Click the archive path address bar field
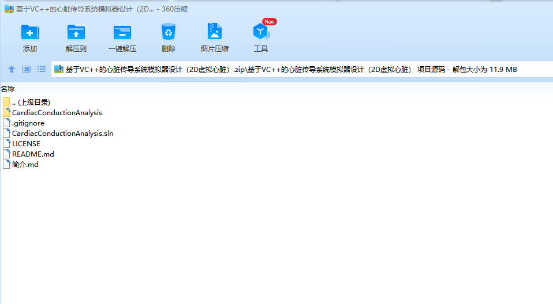The height and width of the screenshot is (304, 553). (x=302, y=69)
